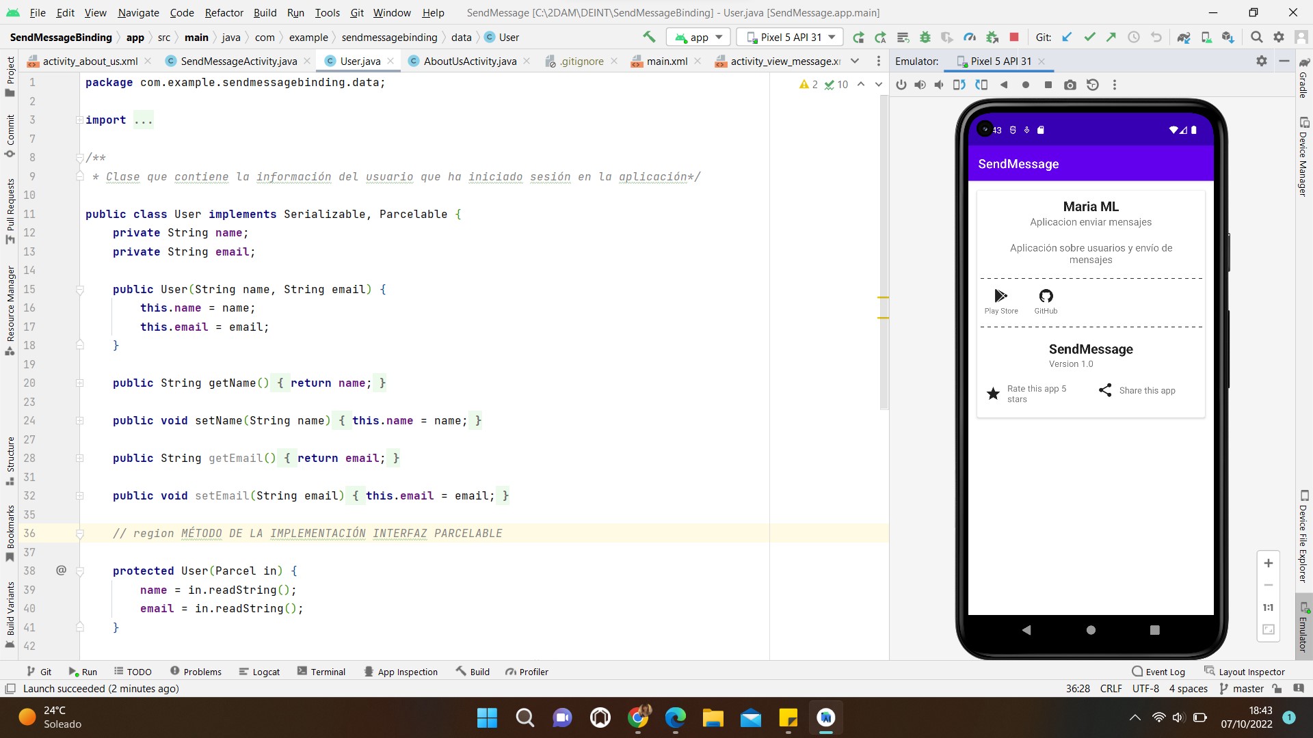Open the run configuration dropdown labeled app
Screen dimensions: 1313x738
tap(698, 37)
